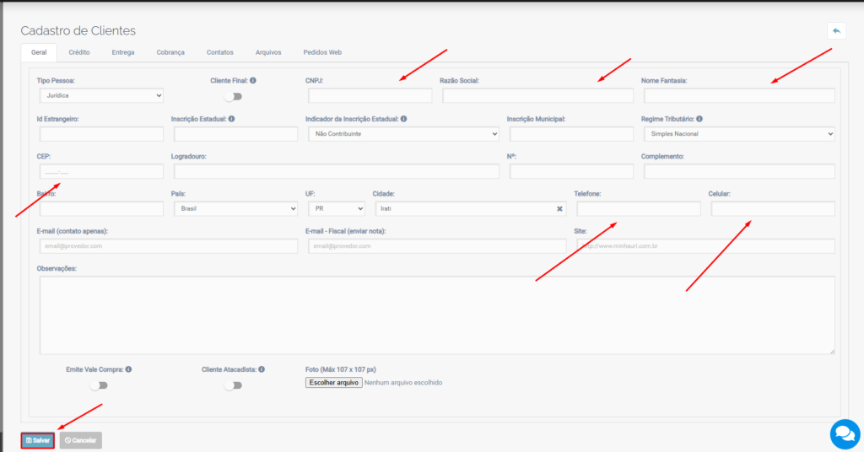Click into the CNPJ input field
This screenshot has width=864, height=452.
tap(370, 96)
